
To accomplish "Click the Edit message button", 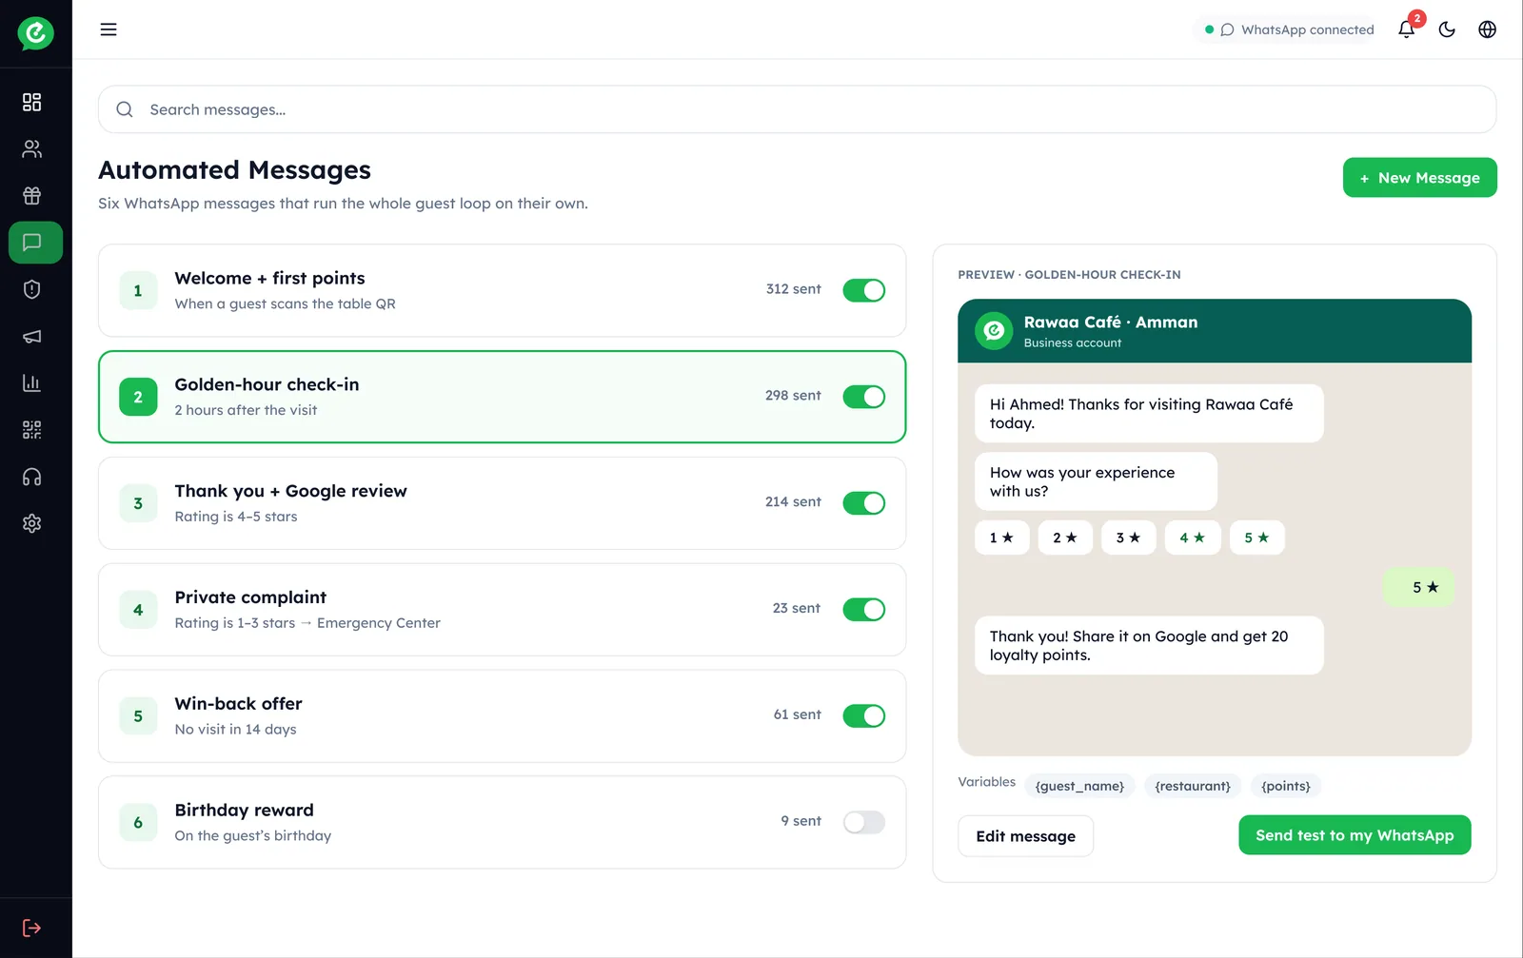I will coord(1025,836).
